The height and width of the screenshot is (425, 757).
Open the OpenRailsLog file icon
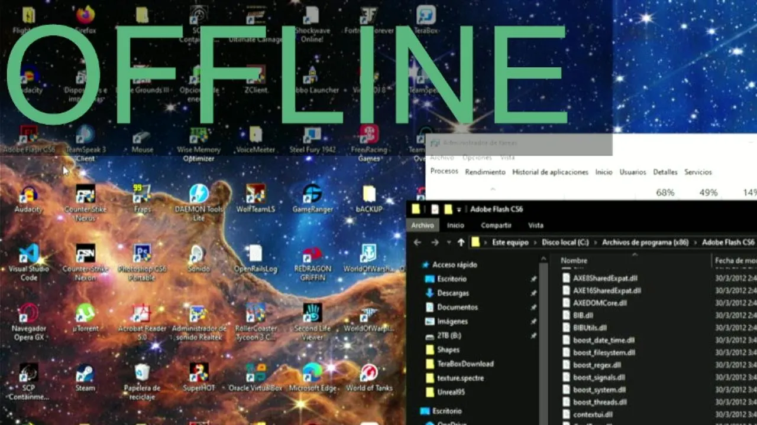255,258
